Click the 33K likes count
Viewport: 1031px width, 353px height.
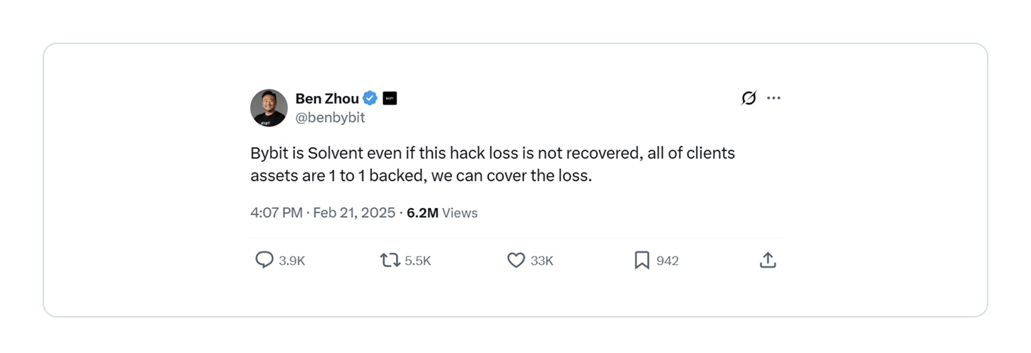click(542, 261)
